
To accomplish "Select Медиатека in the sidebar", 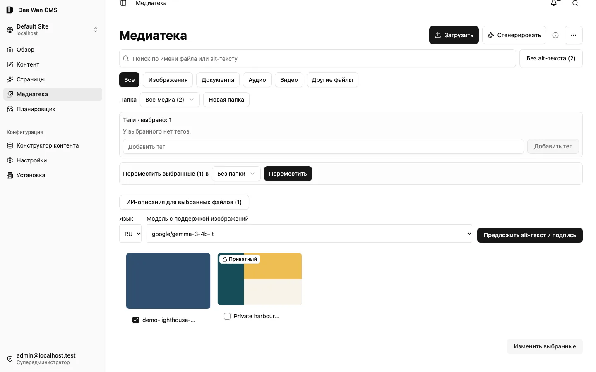I will pos(53,94).
